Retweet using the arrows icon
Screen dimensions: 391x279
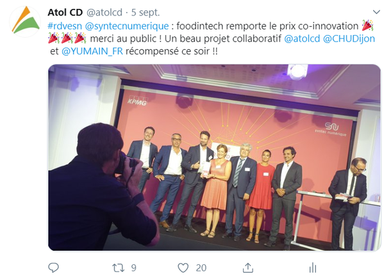118,267
